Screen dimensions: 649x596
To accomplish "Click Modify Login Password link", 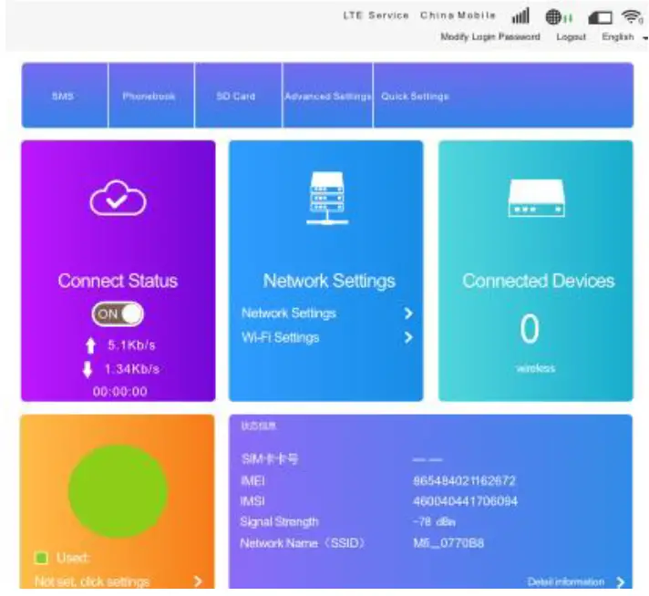I will click(x=490, y=36).
